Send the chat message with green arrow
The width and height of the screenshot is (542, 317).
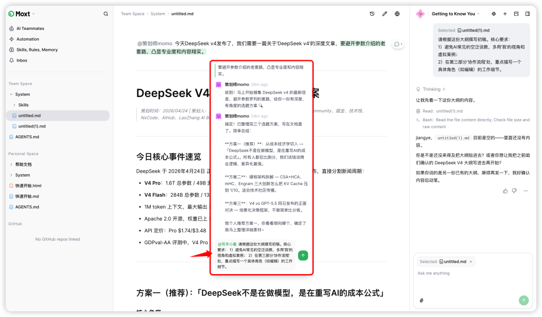pos(524,301)
